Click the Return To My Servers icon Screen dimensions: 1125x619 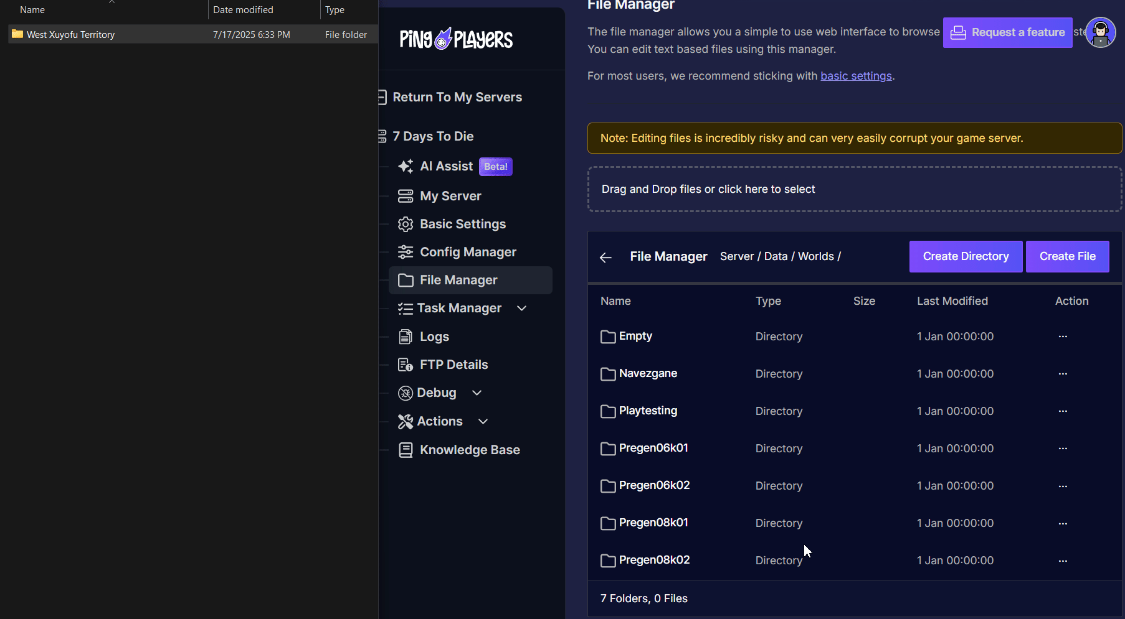coord(382,97)
